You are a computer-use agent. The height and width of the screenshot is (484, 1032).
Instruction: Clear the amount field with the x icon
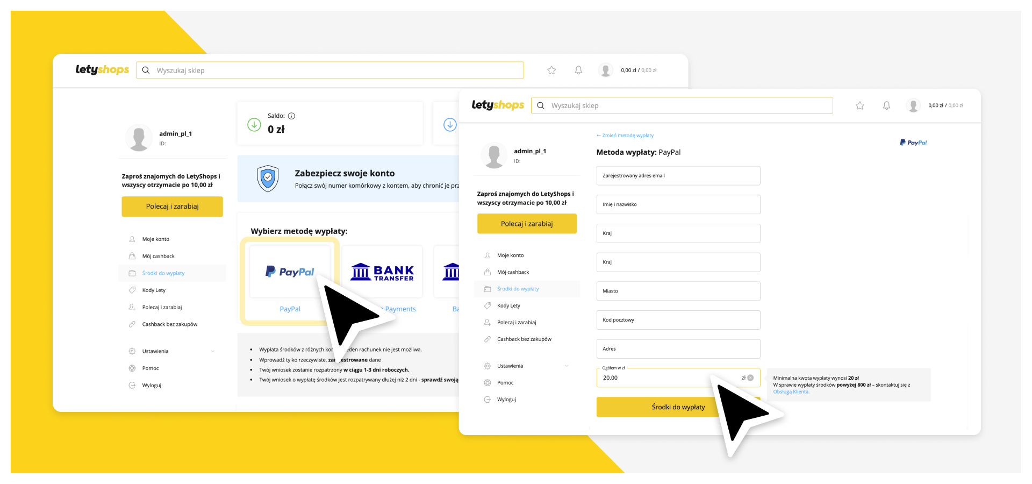(751, 378)
